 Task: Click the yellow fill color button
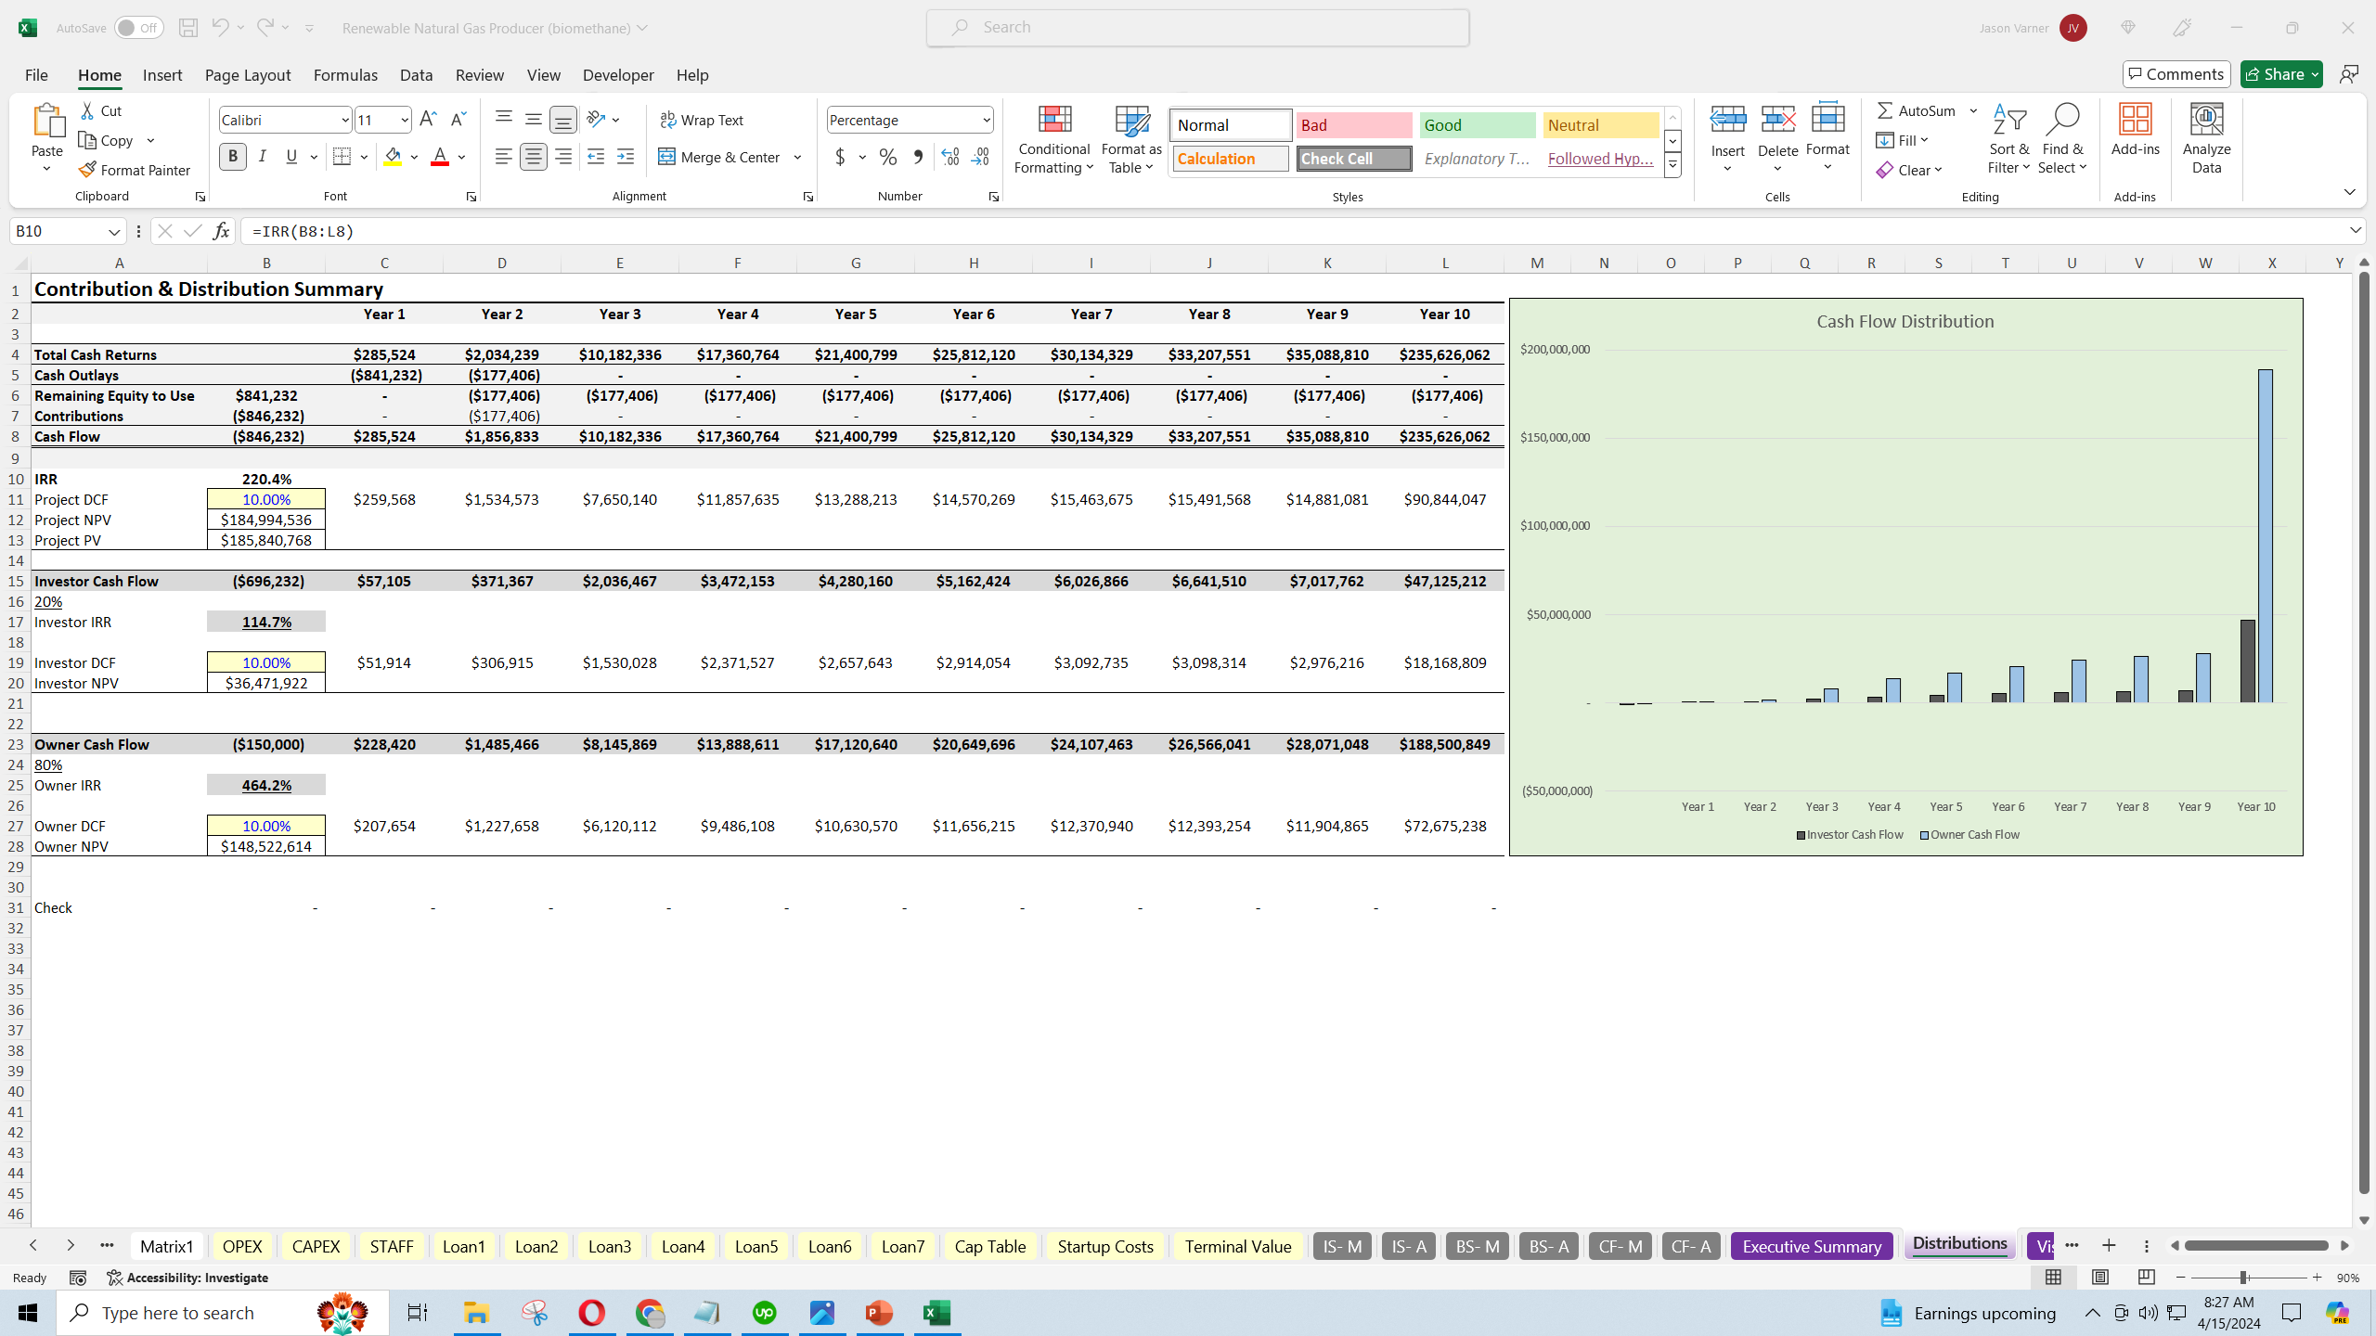click(394, 157)
